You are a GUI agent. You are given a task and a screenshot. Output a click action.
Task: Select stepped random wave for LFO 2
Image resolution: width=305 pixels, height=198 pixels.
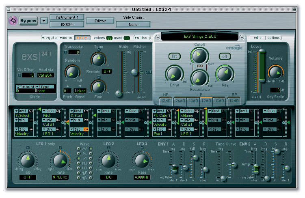click(91, 173)
